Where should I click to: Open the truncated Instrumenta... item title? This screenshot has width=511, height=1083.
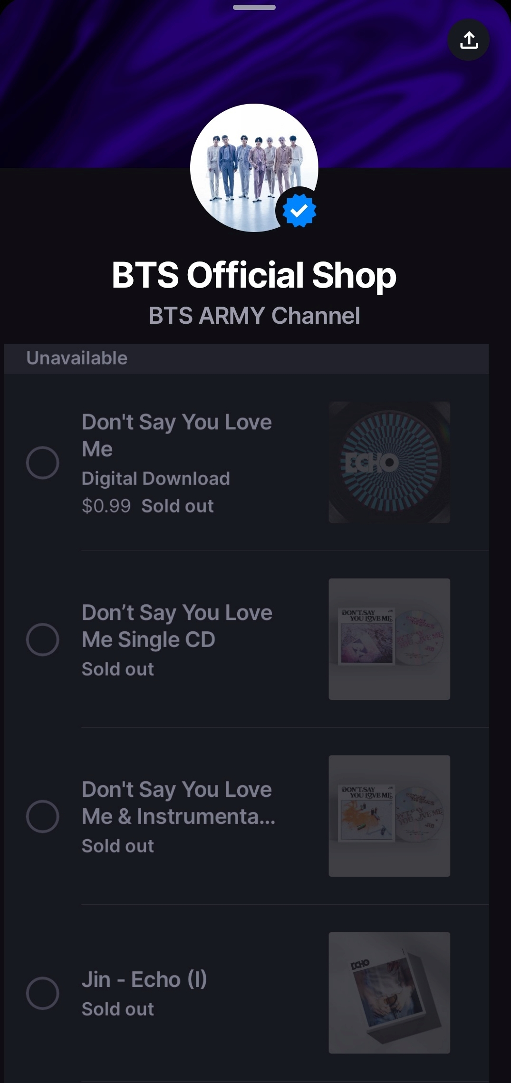(x=178, y=803)
